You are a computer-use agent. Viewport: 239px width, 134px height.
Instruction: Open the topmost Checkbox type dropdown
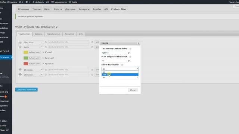coord(33,42)
